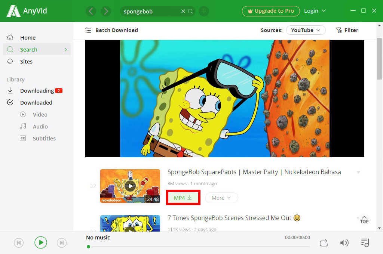Jump to TOP of results
This screenshot has width=383, height=254.
[x=364, y=220]
